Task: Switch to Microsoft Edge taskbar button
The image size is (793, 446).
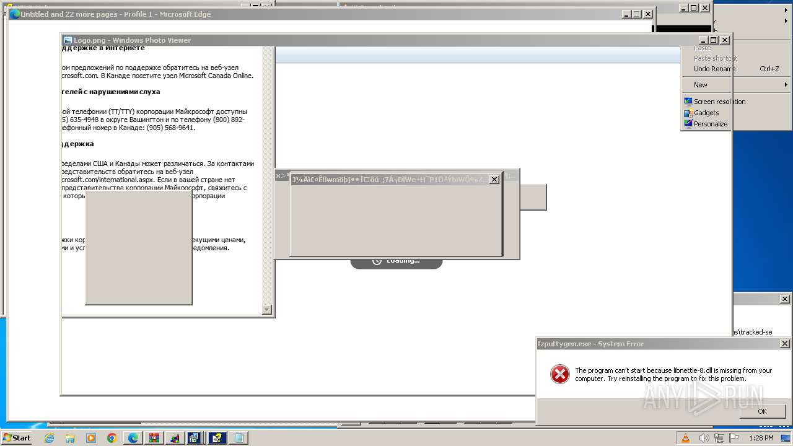Action: [x=133, y=438]
